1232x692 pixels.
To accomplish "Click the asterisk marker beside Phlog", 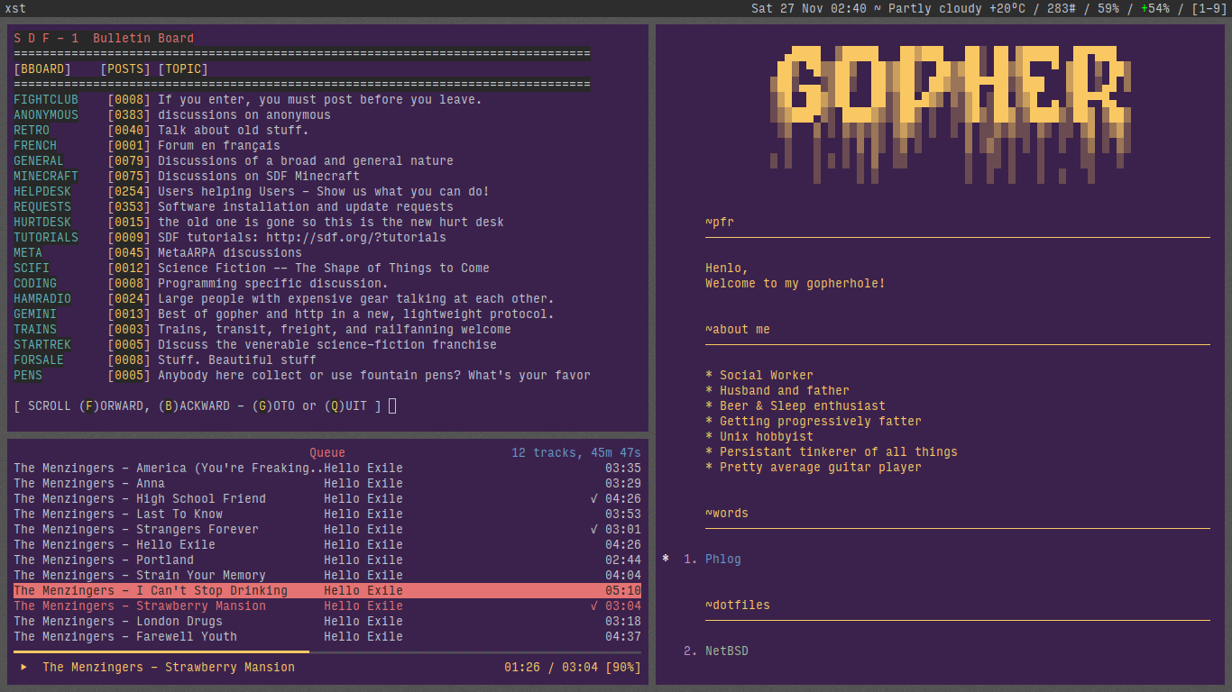I will coord(666,559).
